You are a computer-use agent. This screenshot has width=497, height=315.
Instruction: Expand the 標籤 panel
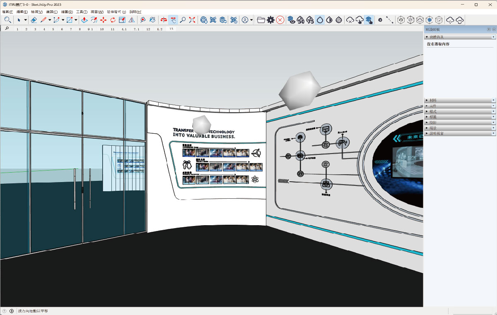(x=433, y=117)
